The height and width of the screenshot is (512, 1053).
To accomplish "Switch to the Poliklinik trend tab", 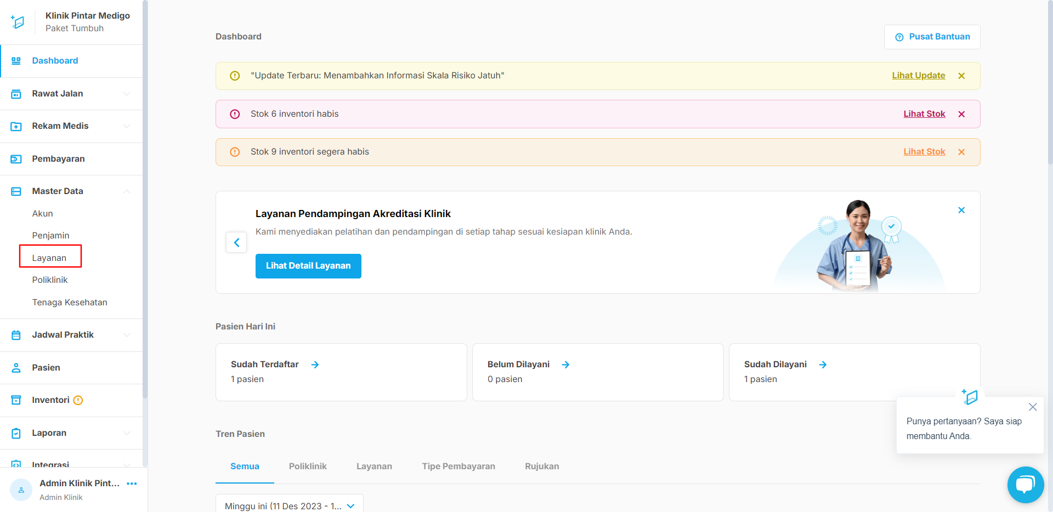I will (308, 467).
